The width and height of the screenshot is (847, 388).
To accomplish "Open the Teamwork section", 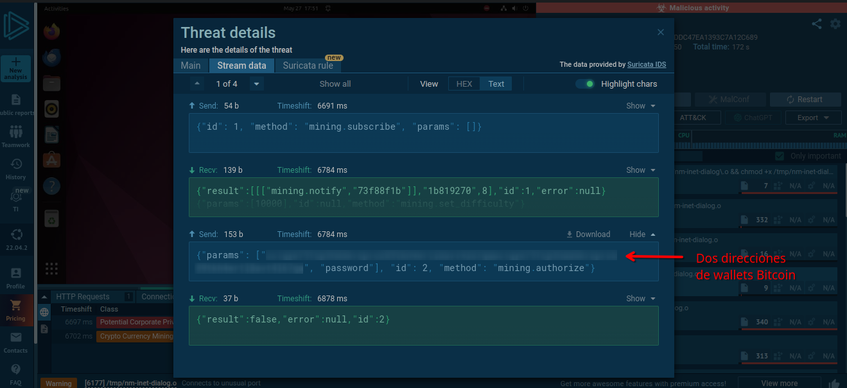I will (15, 136).
